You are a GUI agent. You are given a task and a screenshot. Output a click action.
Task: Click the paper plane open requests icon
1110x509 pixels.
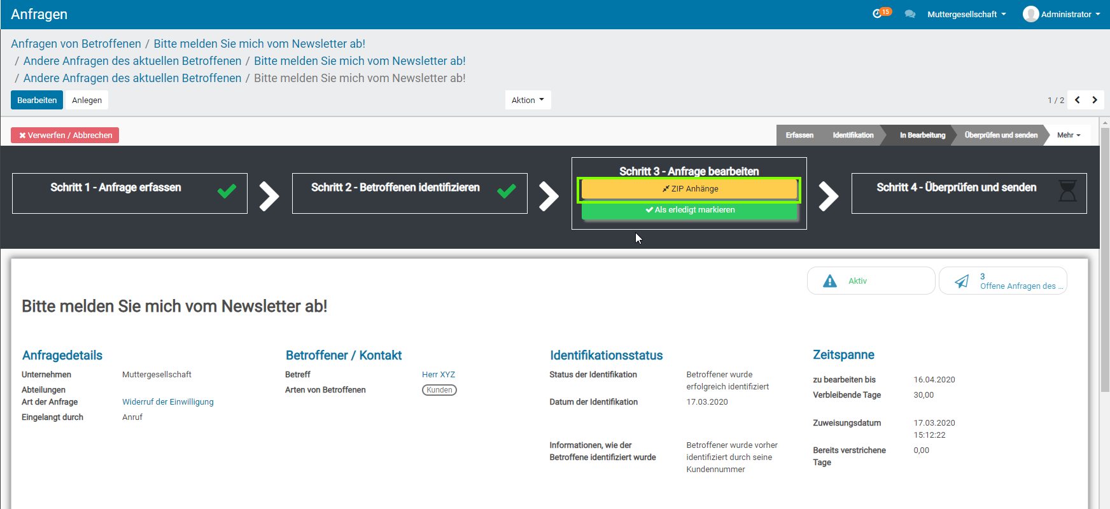tap(962, 281)
